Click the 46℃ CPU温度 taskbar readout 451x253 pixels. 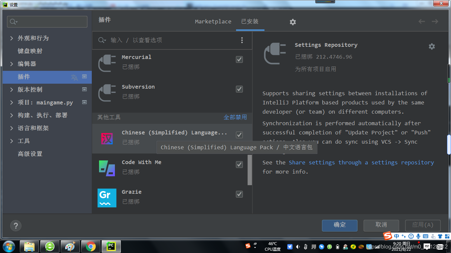pos(273,246)
